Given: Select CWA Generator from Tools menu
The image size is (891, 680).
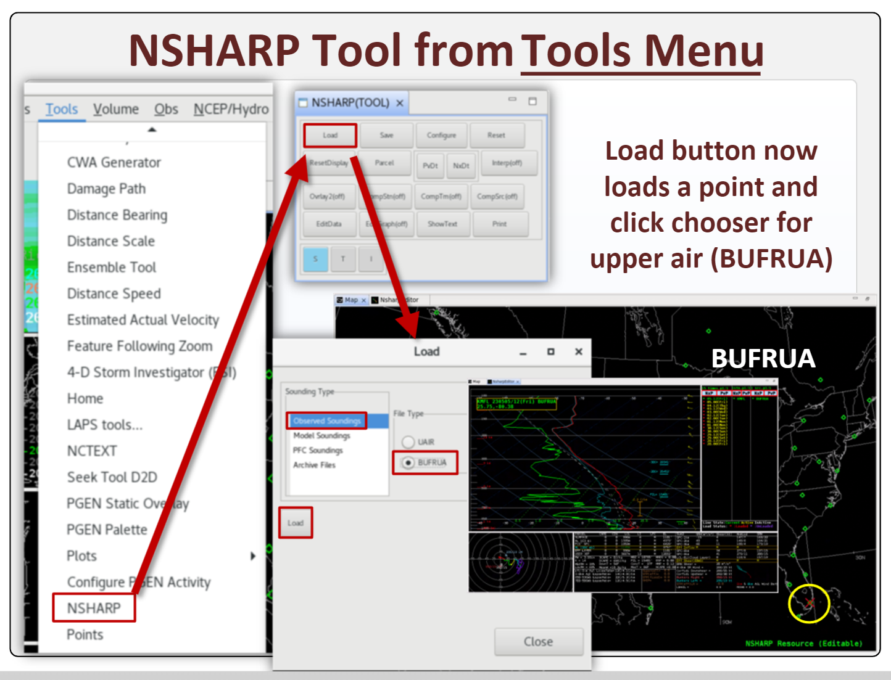Looking at the screenshot, I should click(114, 162).
